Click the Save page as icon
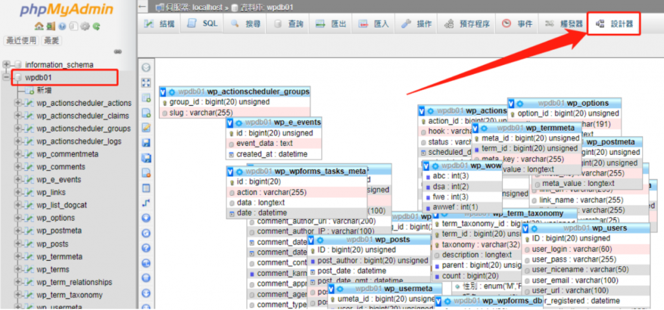 click(x=146, y=158)
